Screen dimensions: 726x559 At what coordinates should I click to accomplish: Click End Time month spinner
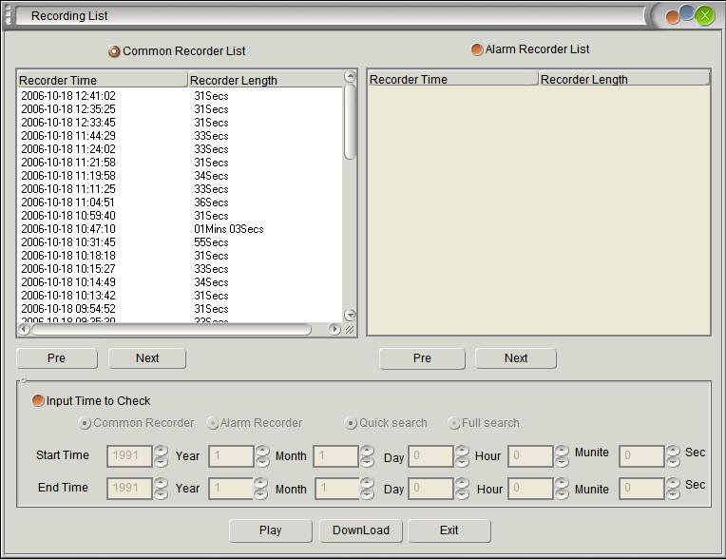coord(261,489)
